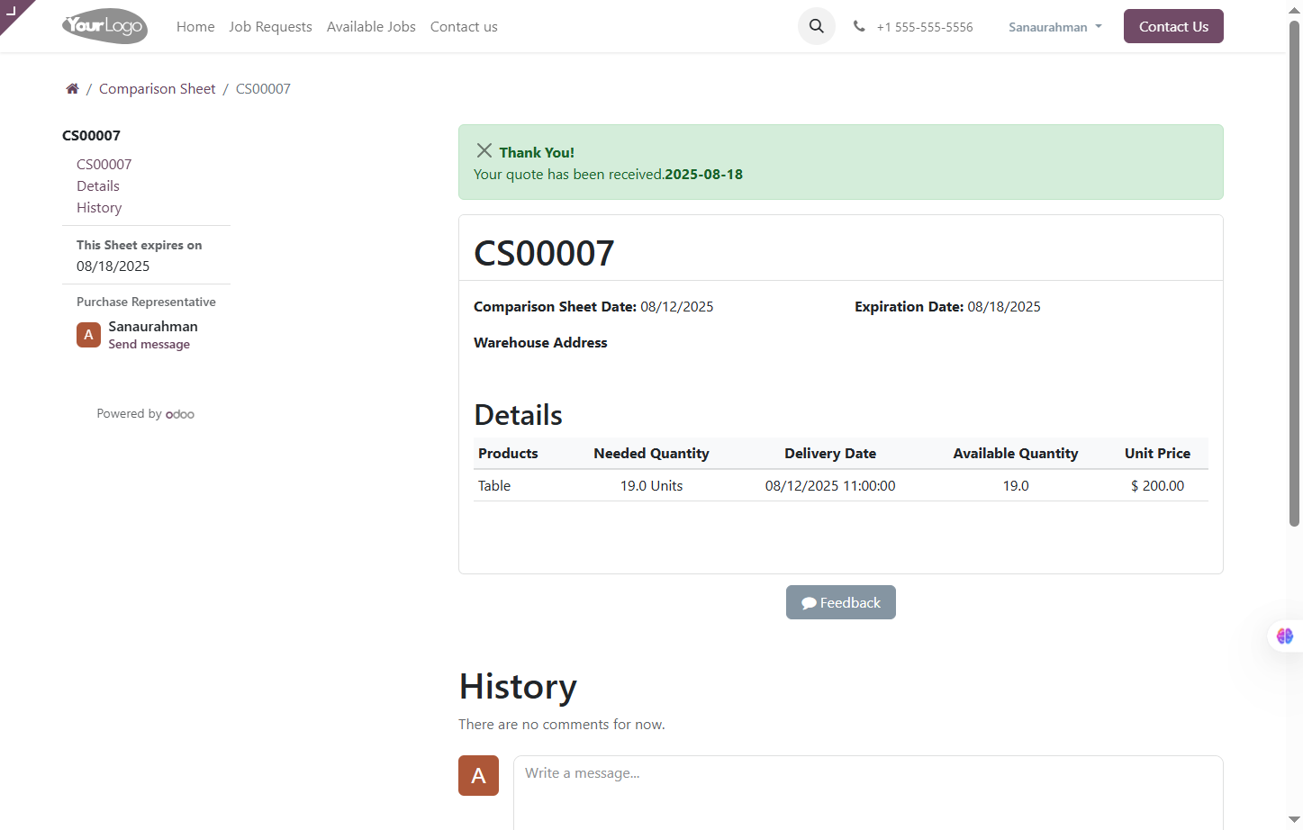Screen dimensions: 1303x830
Task: Open Contact us menu item
Action: point(464,27)
